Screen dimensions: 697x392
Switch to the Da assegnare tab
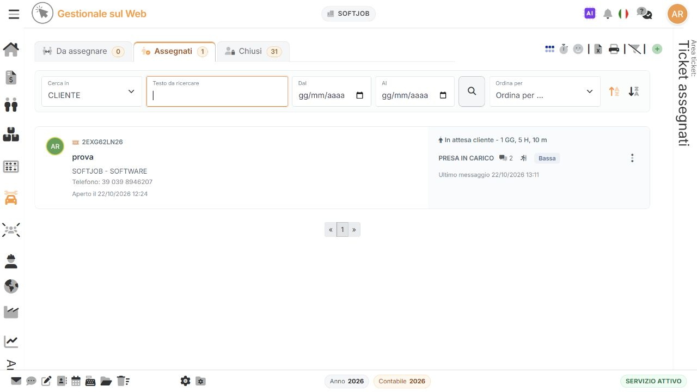point(83,52)
